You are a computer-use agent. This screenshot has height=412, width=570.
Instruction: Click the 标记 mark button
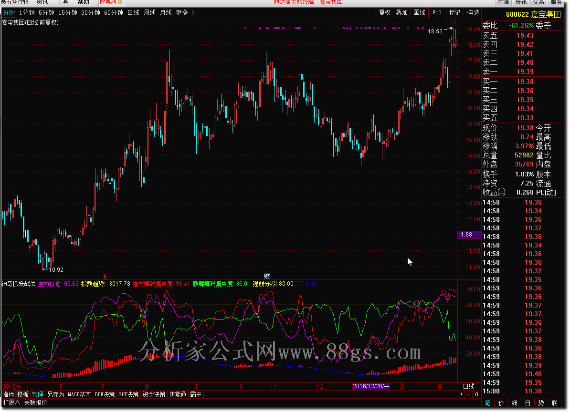(454, 13)
